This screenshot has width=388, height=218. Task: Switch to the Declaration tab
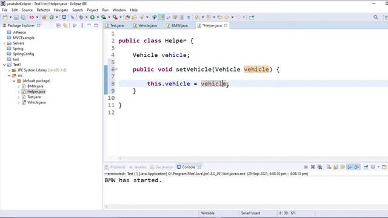pos(162,167)
